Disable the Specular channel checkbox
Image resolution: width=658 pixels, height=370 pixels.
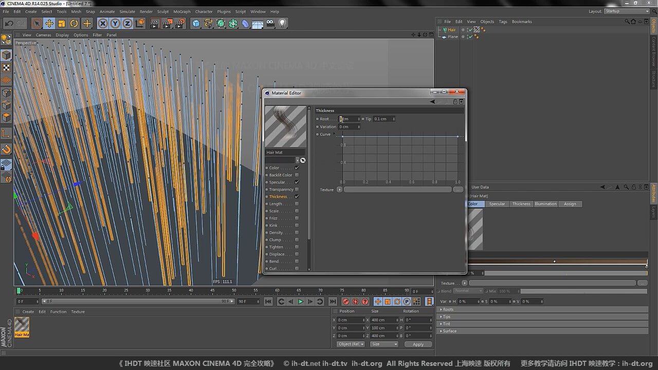click(x=297, y=182)
